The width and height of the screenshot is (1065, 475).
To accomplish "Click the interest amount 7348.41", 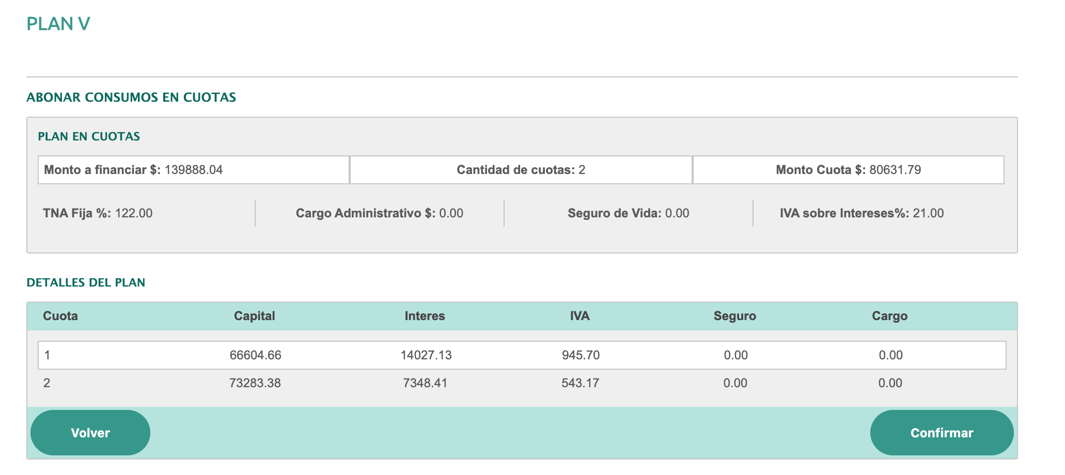I will (425, 383).
